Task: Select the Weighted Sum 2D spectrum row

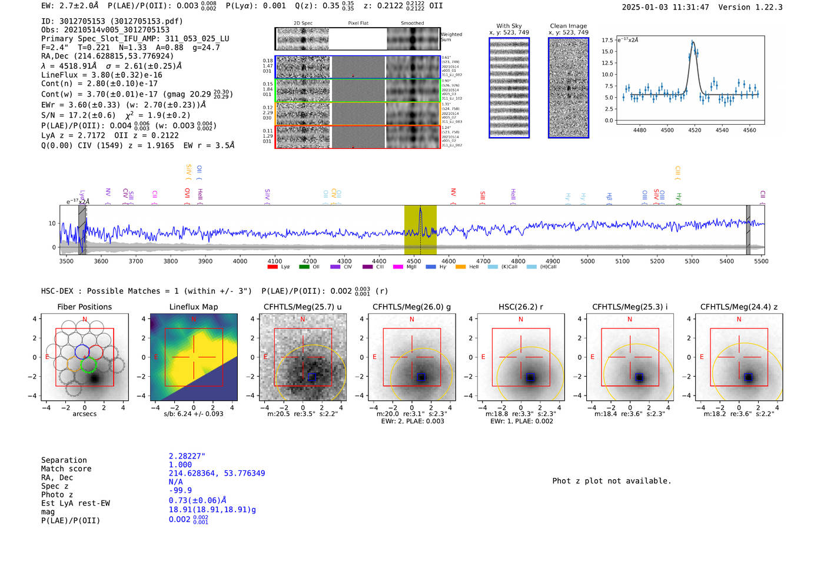Action: [x=357, y=39]
